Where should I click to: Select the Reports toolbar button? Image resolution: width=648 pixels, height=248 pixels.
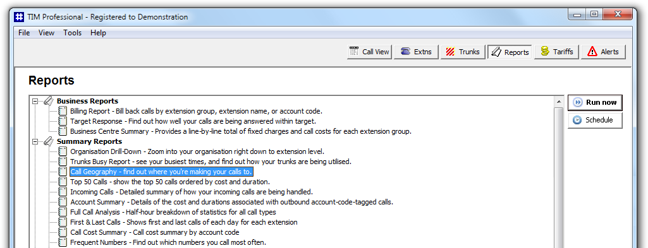point(510,52)
